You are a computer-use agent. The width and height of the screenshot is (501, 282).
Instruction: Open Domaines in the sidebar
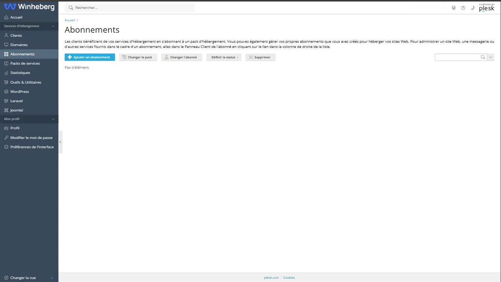click(x=29, y=45)
